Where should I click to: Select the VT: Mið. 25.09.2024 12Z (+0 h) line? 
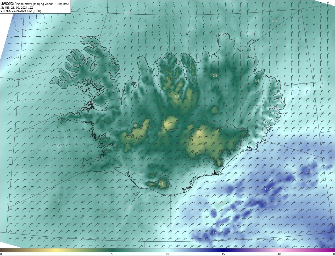coord(21,11)
